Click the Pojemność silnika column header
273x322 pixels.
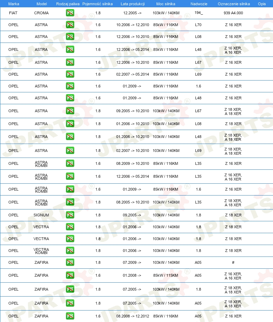pos(97,4)
